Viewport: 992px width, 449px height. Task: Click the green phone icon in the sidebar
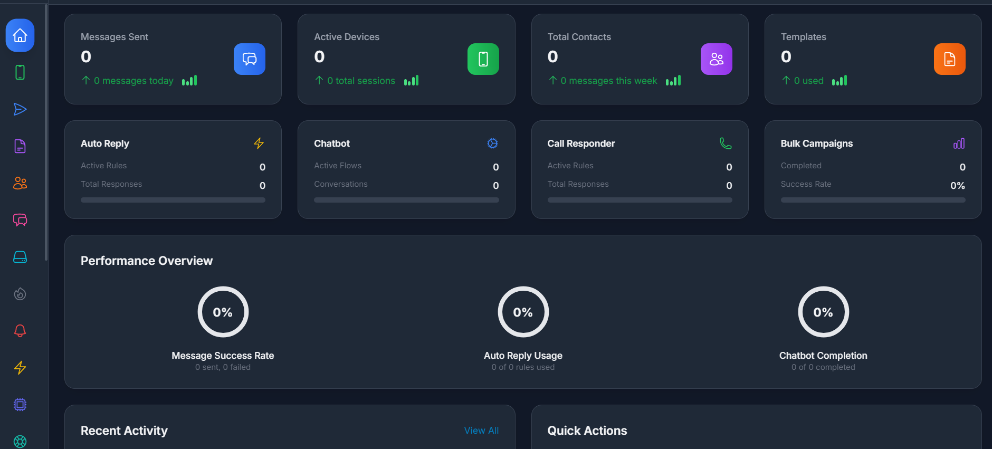pos(20,72)
